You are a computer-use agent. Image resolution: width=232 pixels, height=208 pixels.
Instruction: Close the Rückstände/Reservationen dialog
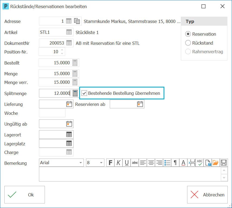point(222,6)
